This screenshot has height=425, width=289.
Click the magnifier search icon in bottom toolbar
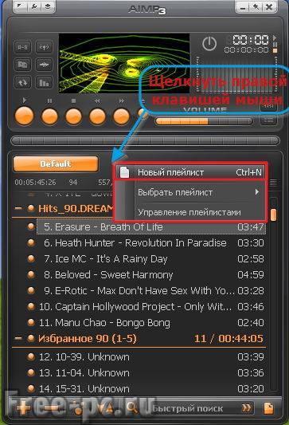132,408
